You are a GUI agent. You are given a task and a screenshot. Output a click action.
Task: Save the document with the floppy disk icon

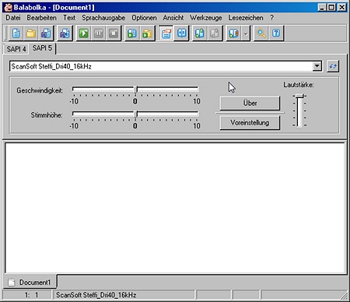pos(46,33)
